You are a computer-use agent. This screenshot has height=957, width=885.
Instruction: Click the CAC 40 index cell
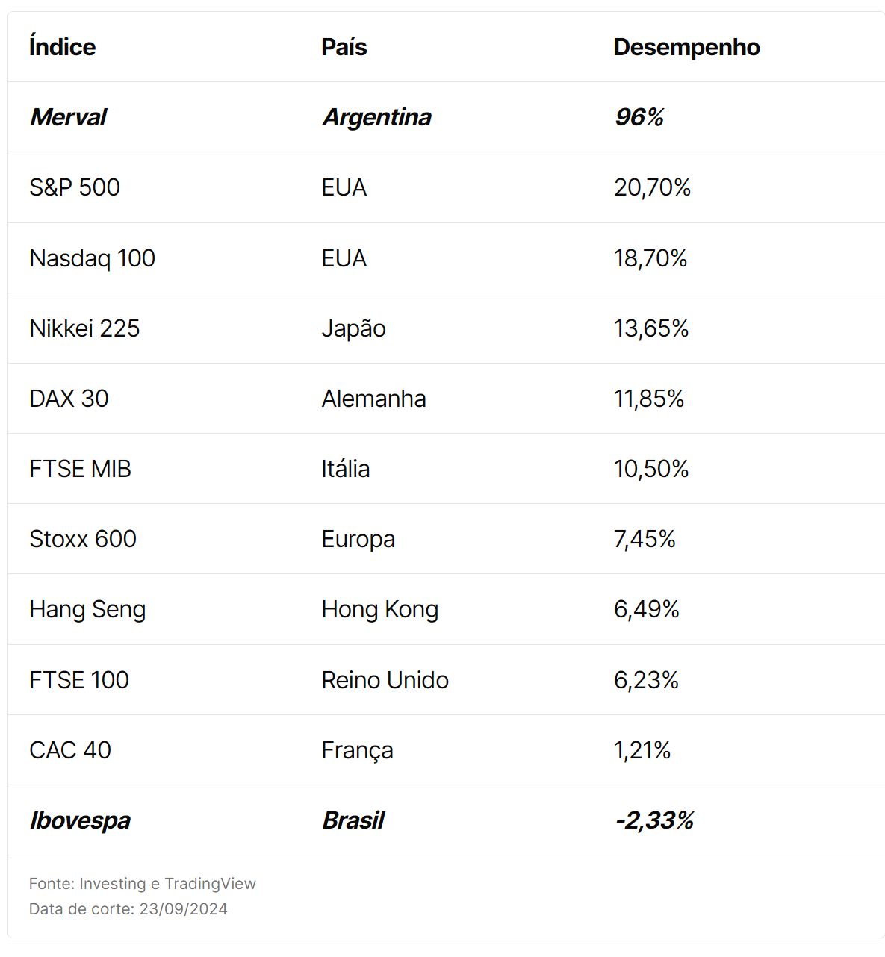point(70,750)
